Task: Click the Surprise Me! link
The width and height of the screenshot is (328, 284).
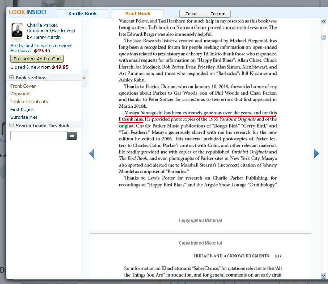Action: coord(24,117)
